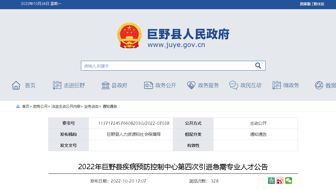Click the 索引号 label cell

[x=68, y=123]
